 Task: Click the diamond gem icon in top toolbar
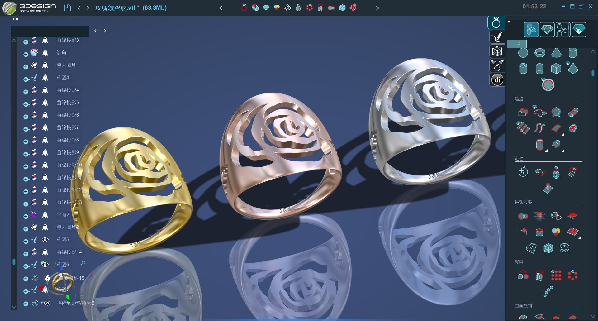click(x=266, y=7)
